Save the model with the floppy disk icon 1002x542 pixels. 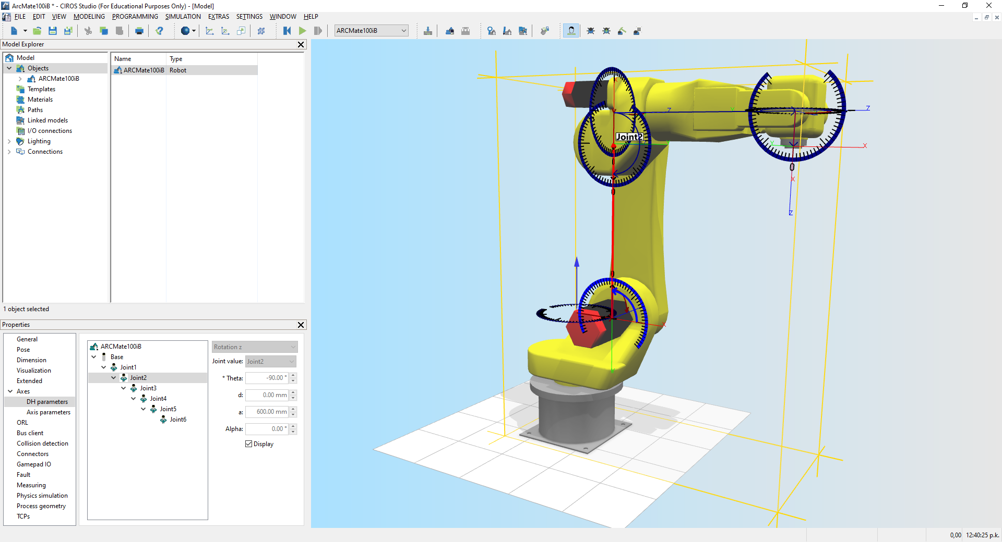pos(53,31)
